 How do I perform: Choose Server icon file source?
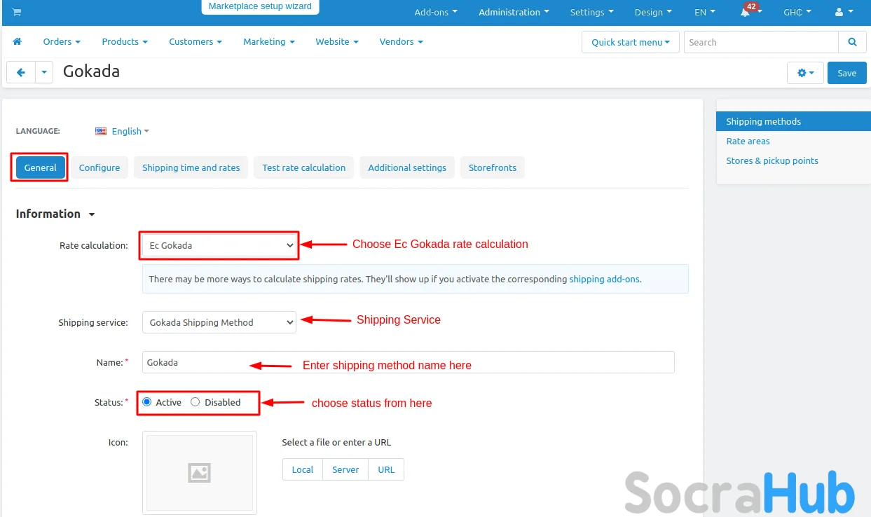click(x=345, y=469)
